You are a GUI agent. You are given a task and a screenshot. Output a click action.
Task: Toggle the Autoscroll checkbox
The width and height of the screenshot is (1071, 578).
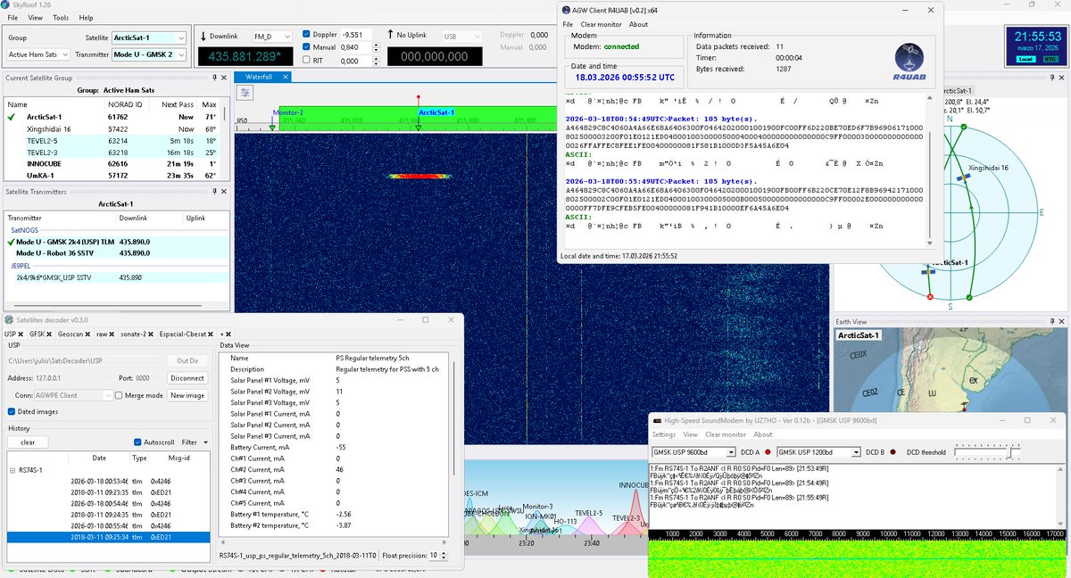pyautogui.click(x=137, y=442)
